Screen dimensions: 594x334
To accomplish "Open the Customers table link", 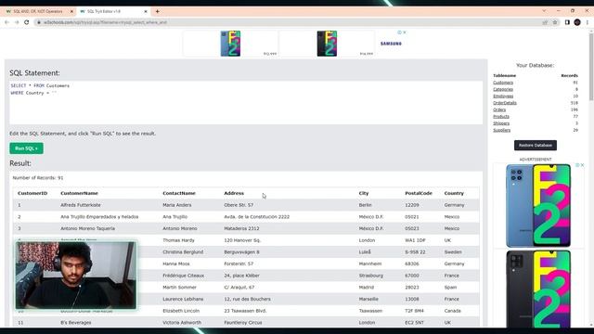I will click(503, 83).
